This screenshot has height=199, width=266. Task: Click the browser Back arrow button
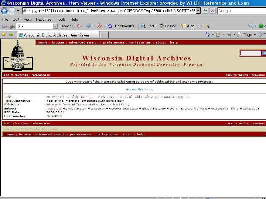pyautogui.click(x=4, y=11)
